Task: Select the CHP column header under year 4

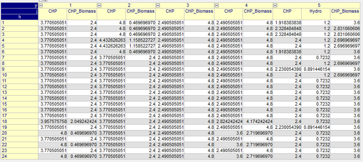Action: tap(228, 14)
